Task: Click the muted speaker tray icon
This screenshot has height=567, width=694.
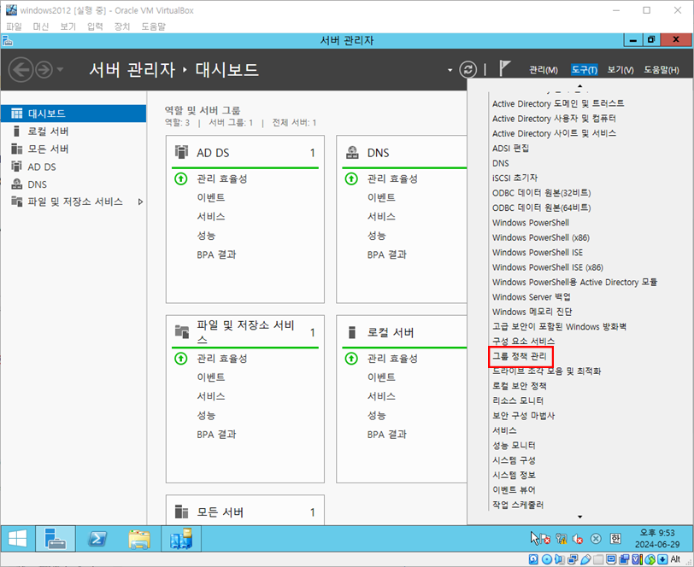Action: click(x=577, y=539)
